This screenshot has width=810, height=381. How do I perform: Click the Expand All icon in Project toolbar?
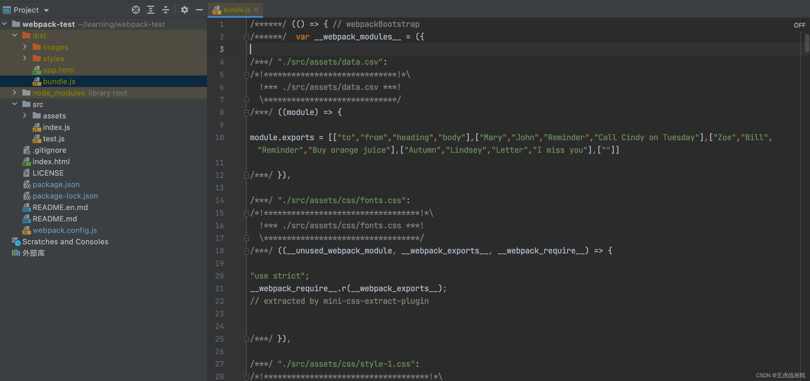click(x=150, y=10)
